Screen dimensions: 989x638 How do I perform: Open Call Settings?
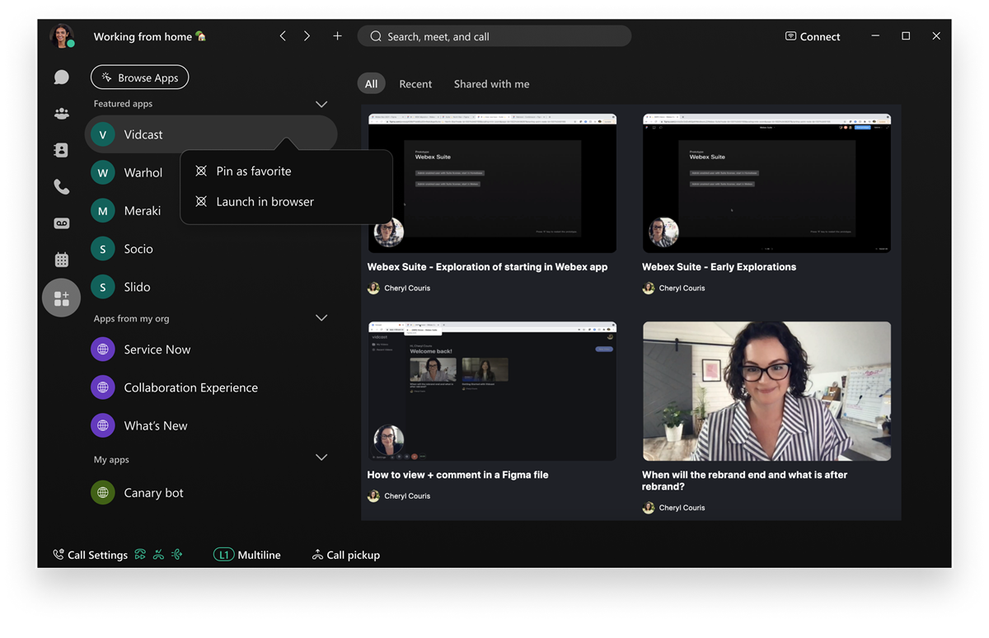[x=90, y=555]
